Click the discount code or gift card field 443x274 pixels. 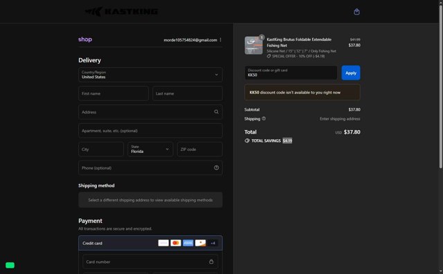pos(291,73)
